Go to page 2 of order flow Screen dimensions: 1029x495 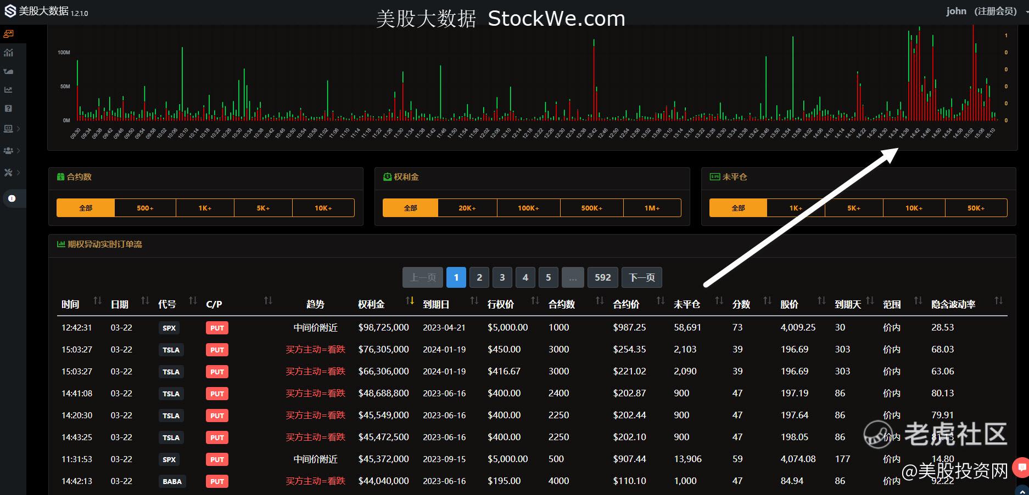(x=479, y=277)
